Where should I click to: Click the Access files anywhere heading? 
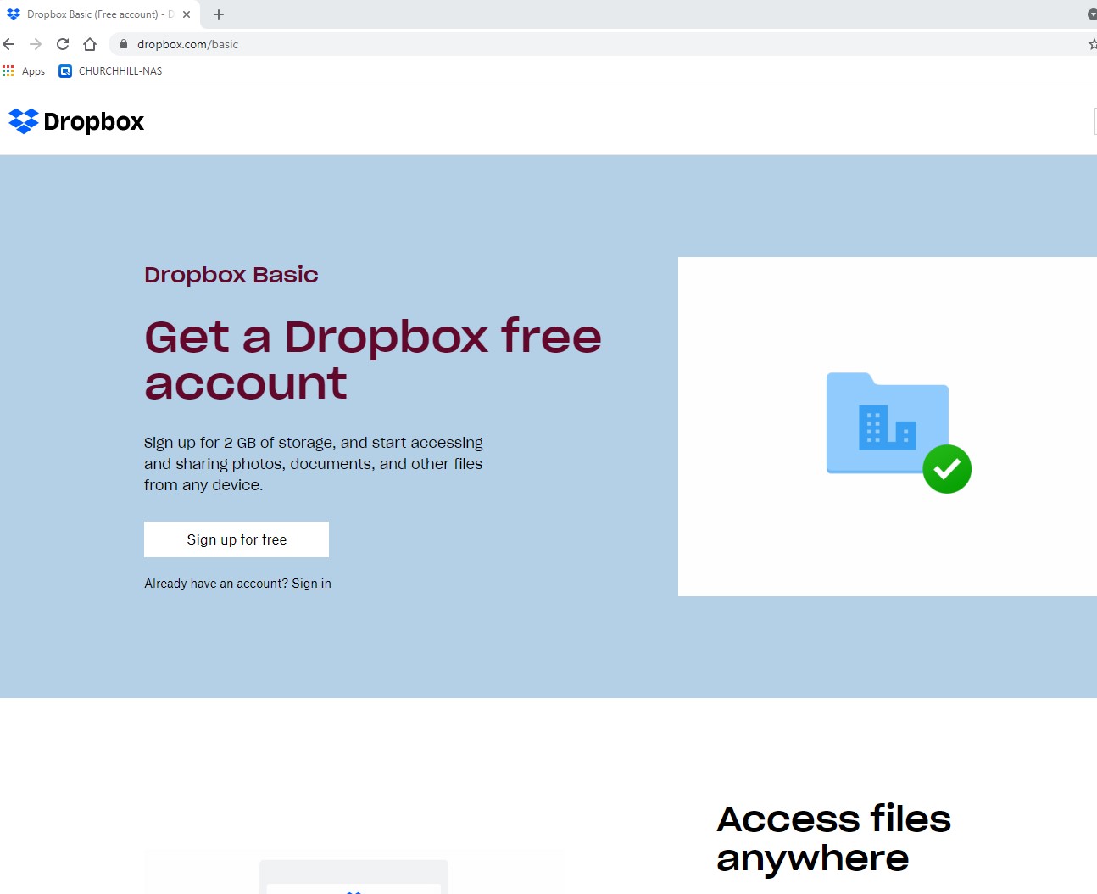pos(833,839)
